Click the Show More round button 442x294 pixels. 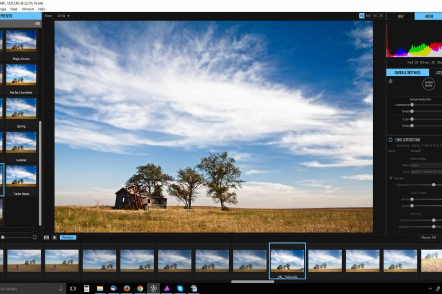coord(429,84)
